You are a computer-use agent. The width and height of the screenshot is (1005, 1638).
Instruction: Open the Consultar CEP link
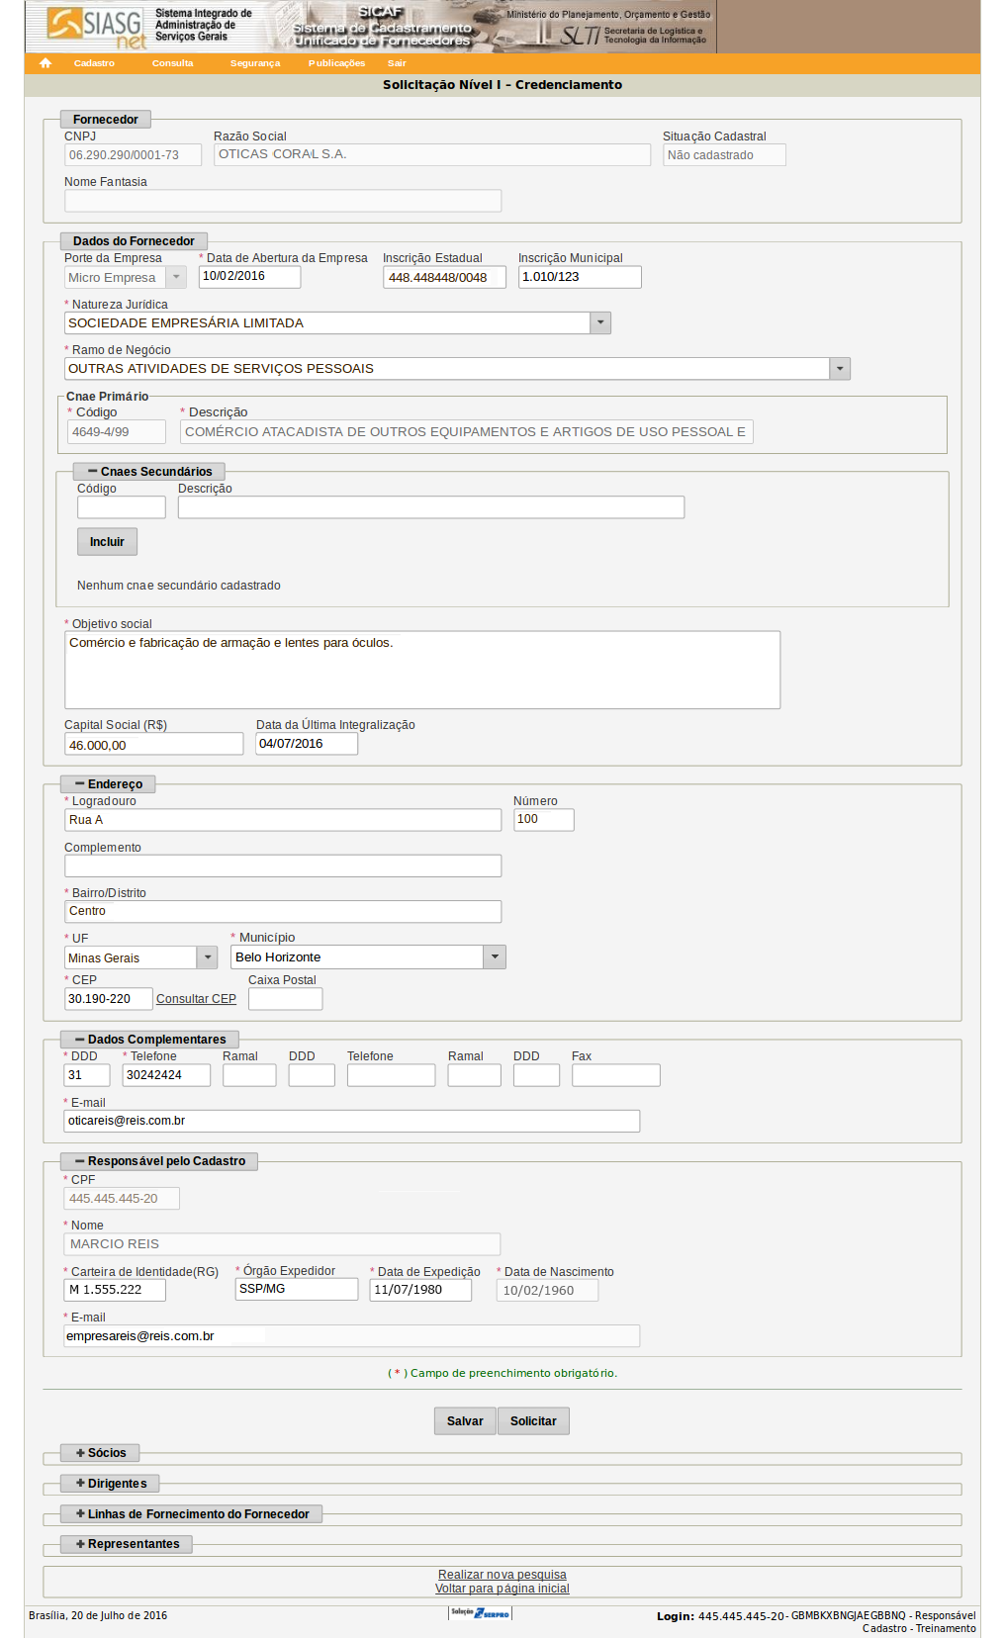(196, 999)
